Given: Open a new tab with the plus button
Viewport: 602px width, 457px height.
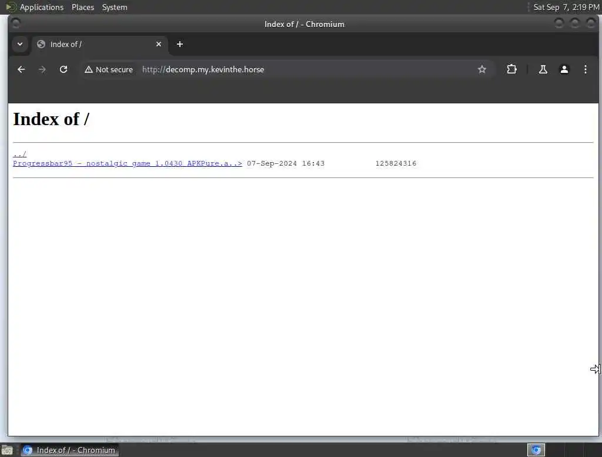Looking at the screenshot, I should click(180, 44).
